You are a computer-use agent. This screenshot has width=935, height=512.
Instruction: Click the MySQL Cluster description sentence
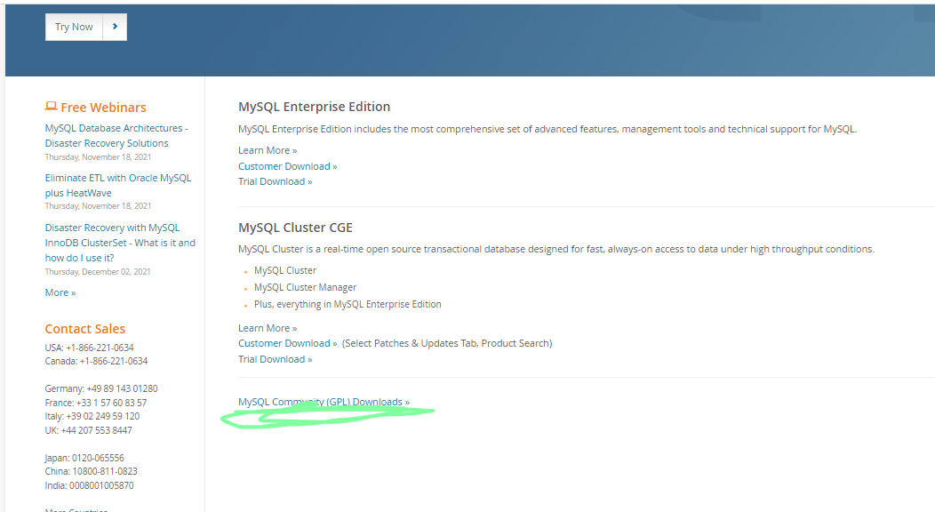[556, 249]
